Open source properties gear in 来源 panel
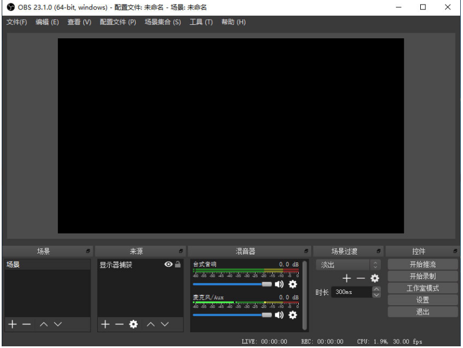463x348 pixels. (x=133, y=324)
